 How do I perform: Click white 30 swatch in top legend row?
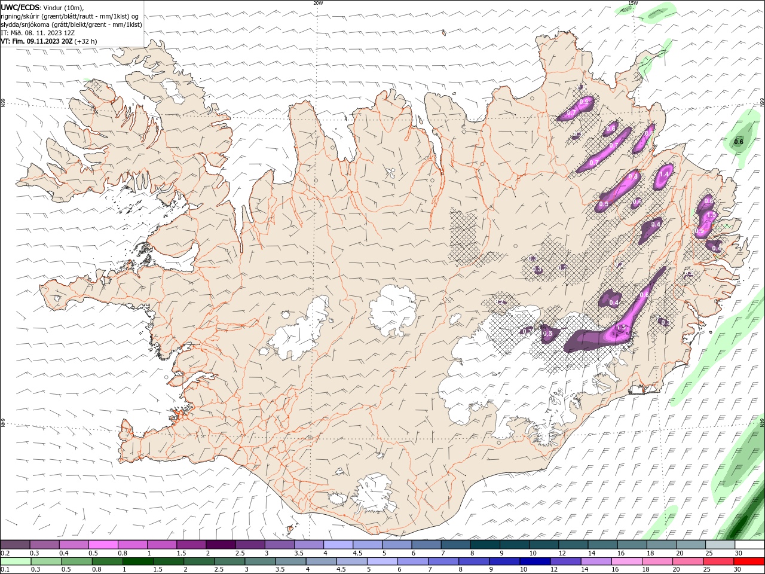pos(749,545)
